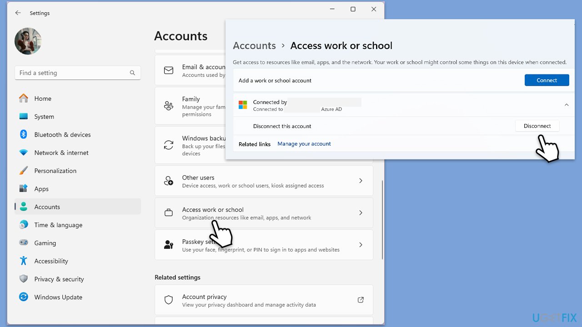Viewport: 582px width, 327px height.
Task: Open the Access work or school chevron
Action: coord(361,213)
